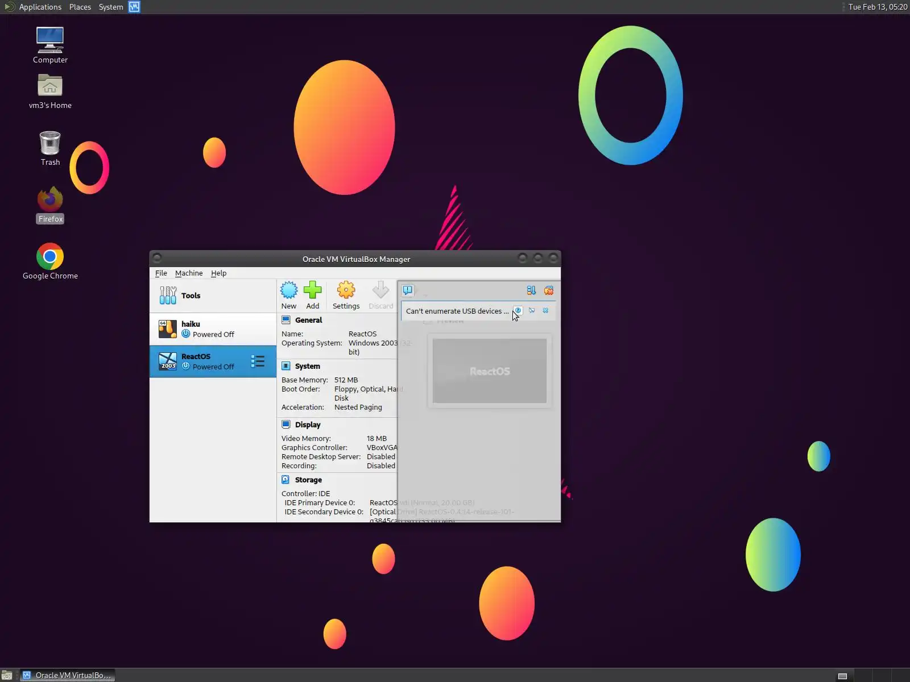Click the New virtual machine icon
This screenshot has height=682, width=910.
point(289,290)
